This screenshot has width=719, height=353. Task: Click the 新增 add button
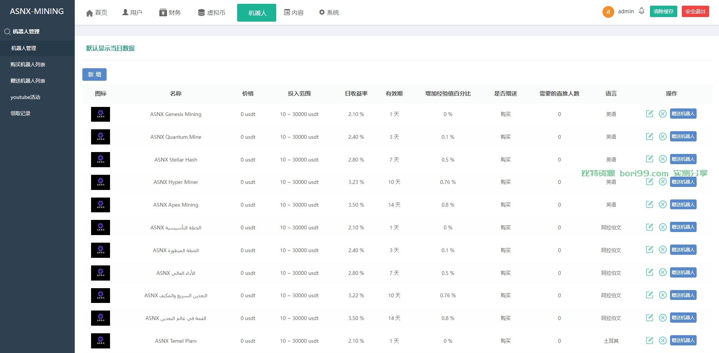pos(94,74)
